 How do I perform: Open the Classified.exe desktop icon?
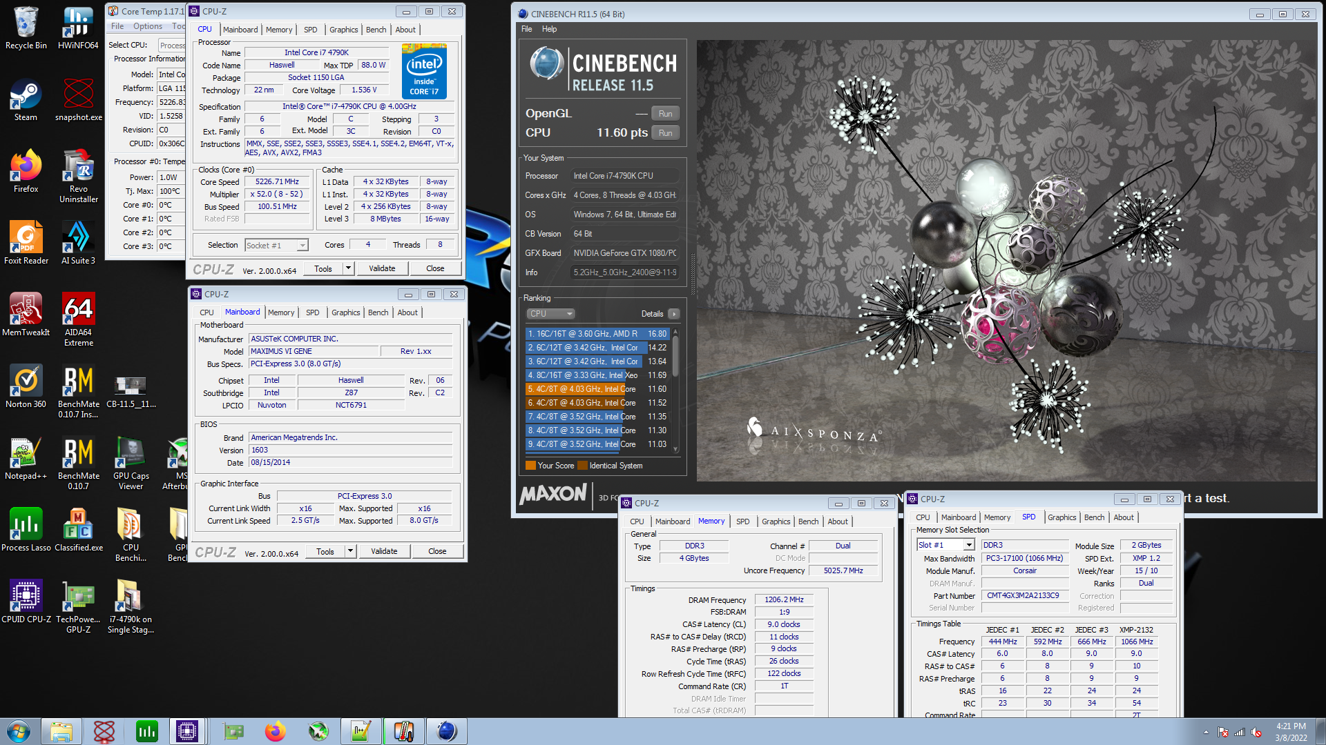point(78,530)
